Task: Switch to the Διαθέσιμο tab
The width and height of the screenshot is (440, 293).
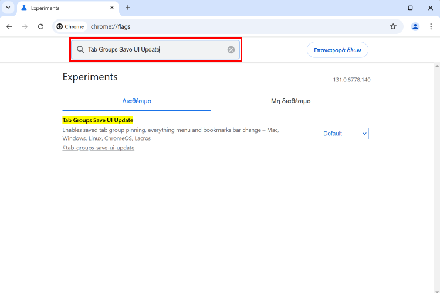Action: pos(137,101)
